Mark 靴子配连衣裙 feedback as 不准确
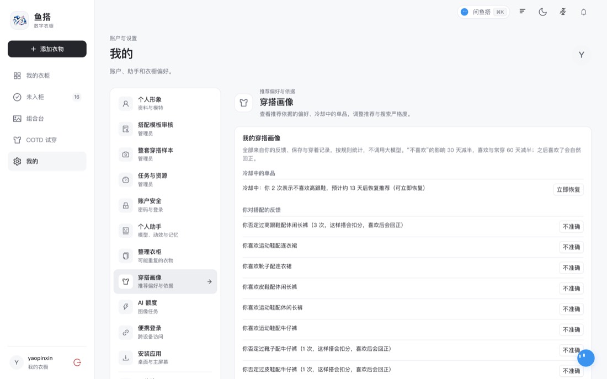 tap(571, 268)
